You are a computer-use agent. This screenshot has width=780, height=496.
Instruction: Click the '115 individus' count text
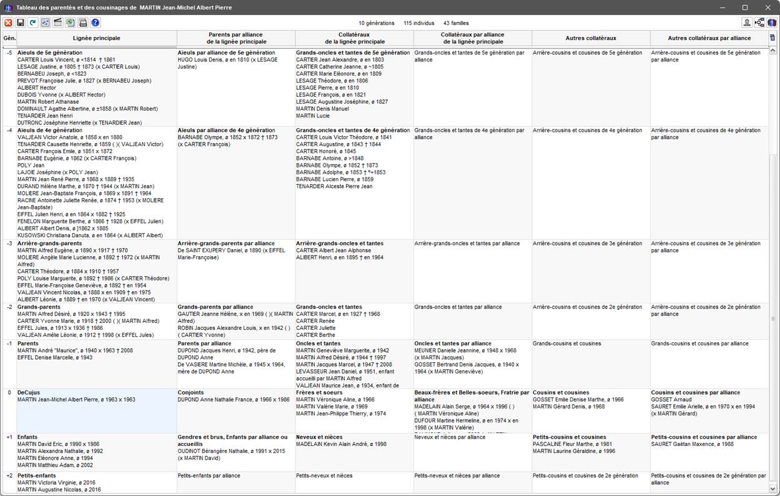pyautogui.click(x=418, y=23)
